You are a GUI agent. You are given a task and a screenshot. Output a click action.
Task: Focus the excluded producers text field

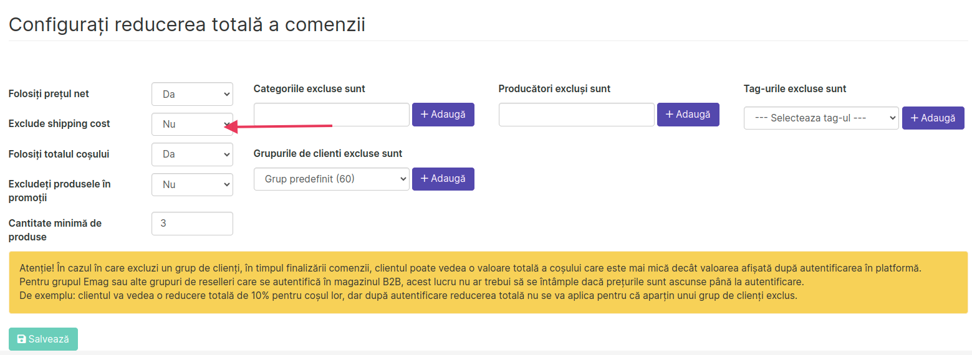pos(577,115)
